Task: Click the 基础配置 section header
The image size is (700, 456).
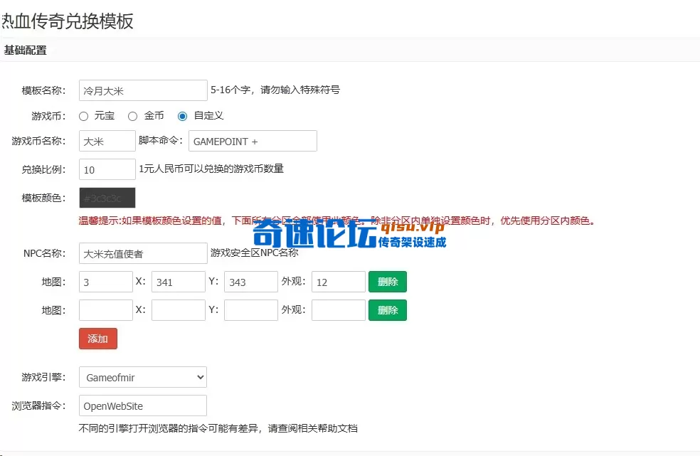Action: 26,51
